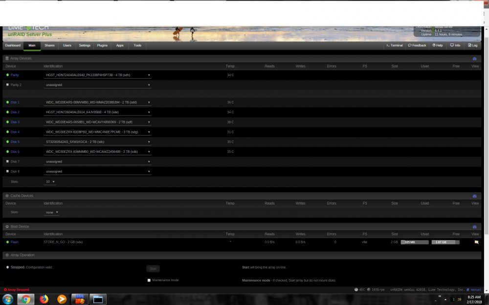Viewport: 489px width, 305px height.
Task: Open the Disk 1 device dropdown
Action: [98, 102]
